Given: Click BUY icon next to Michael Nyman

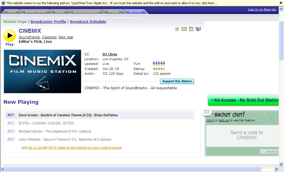Looking at the screenshot, I should pyautogui.click(x=11, y=131).
